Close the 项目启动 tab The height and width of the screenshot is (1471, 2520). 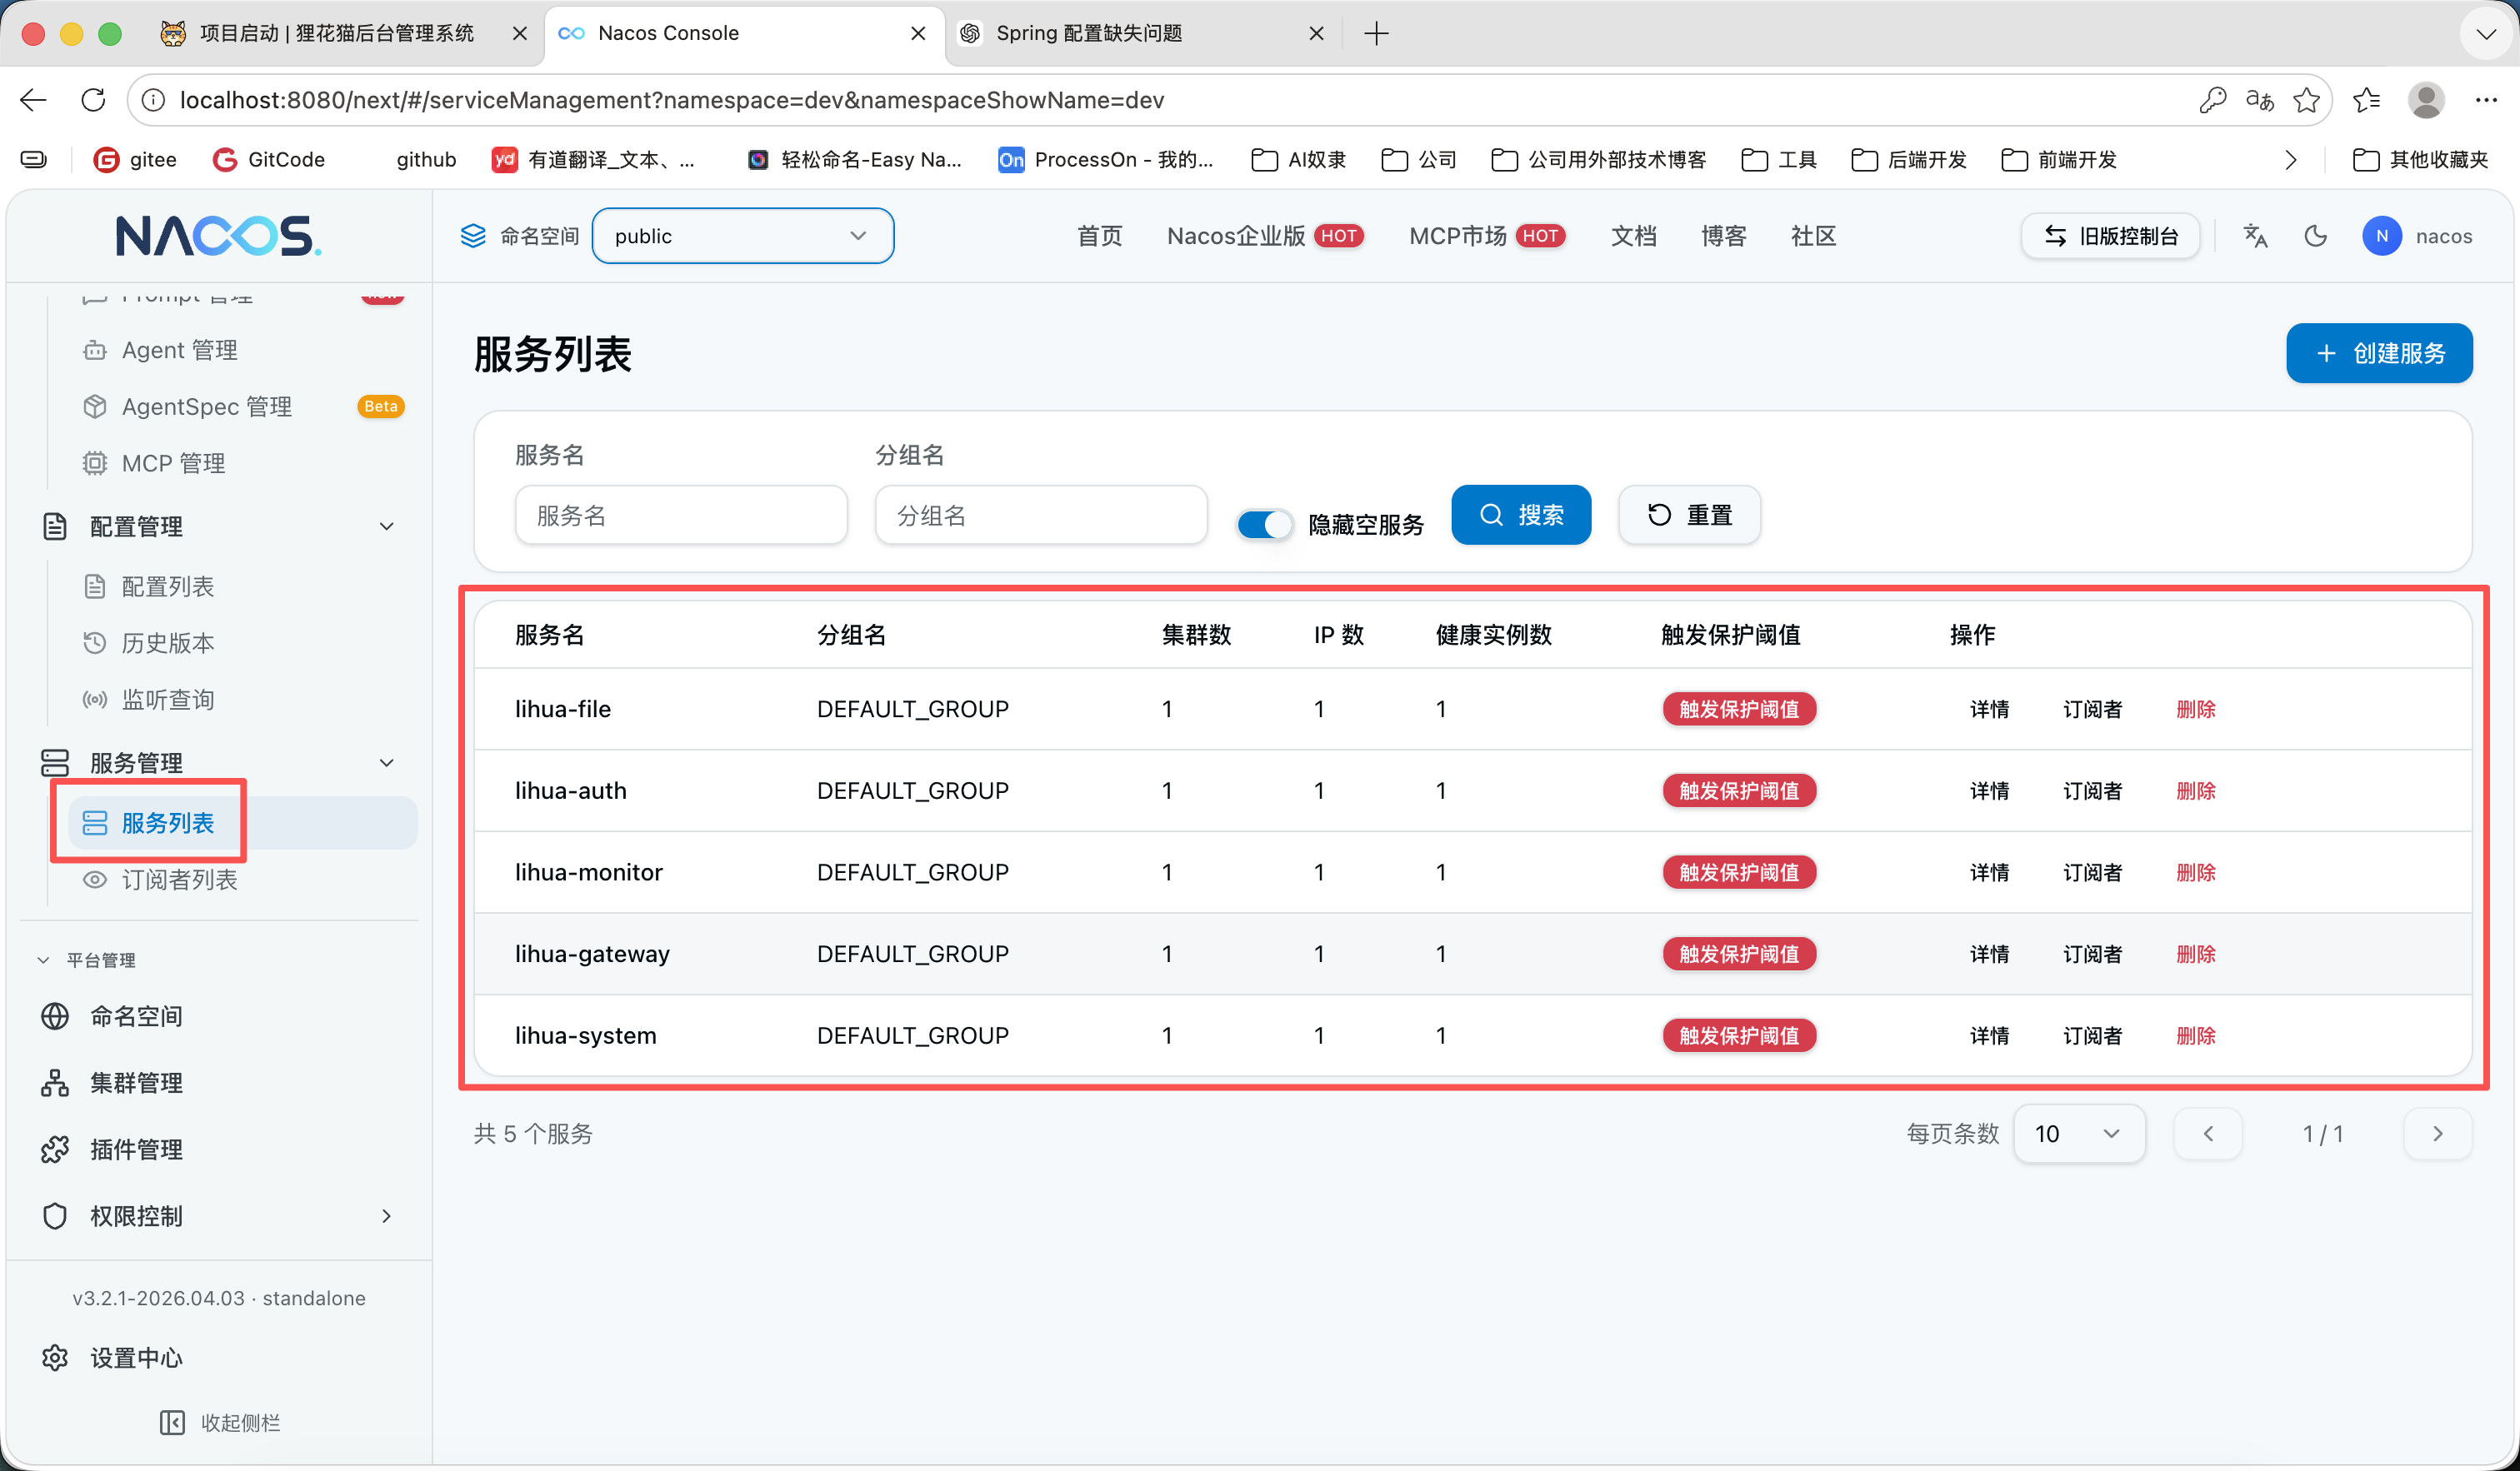click(519, 33)
